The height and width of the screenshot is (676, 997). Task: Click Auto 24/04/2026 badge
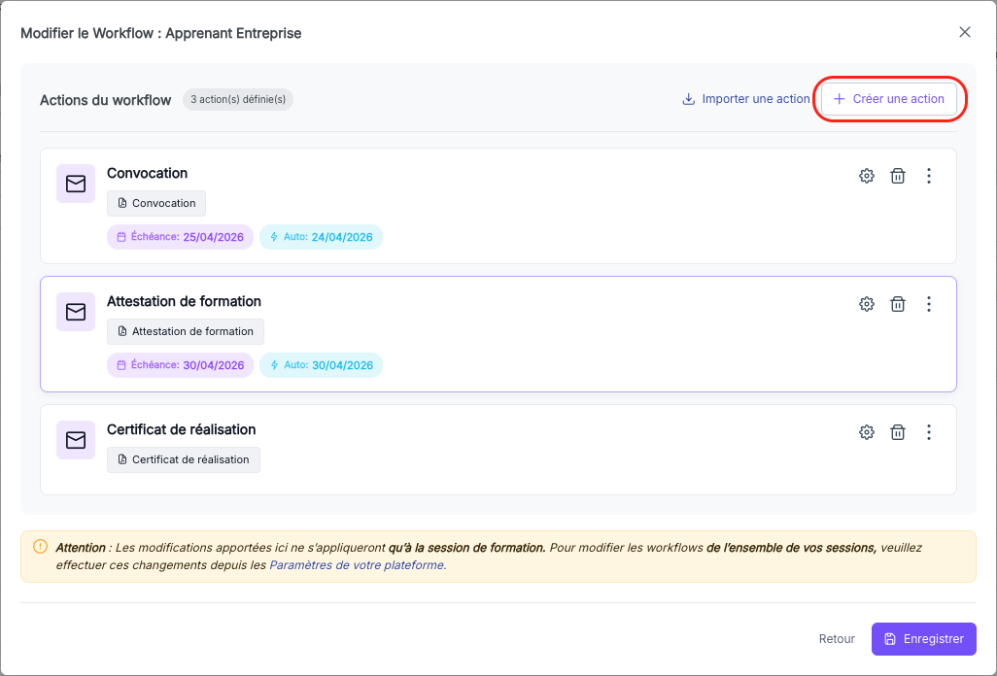coord(321,237)
